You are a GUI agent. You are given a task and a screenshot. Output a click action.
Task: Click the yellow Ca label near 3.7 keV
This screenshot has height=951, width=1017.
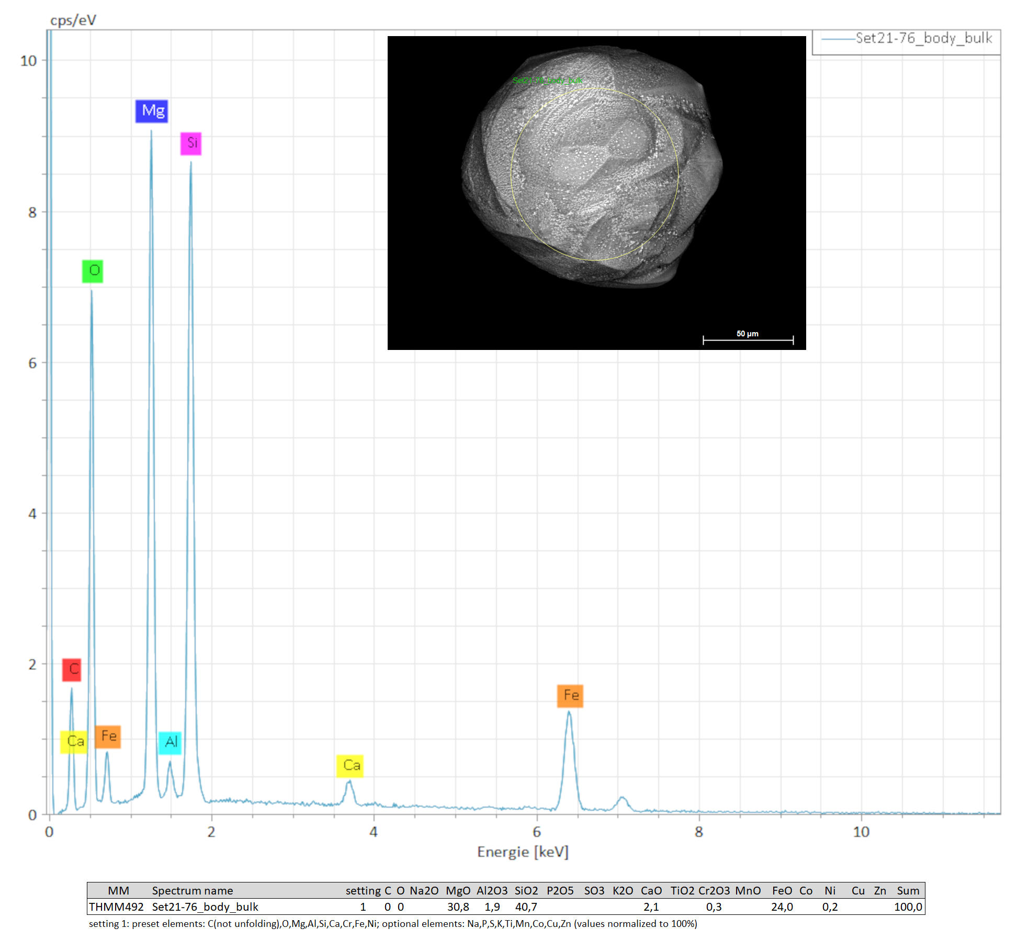coord(349,766)
